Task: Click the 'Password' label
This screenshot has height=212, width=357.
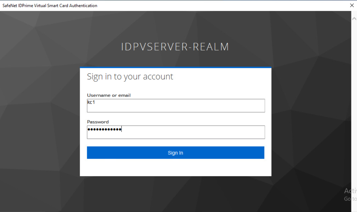Action: [98, 122]
